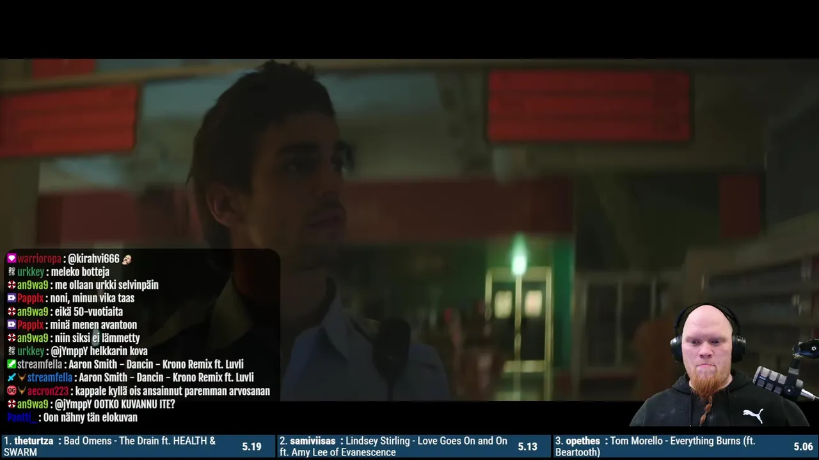Click the grey streamfella username
The width and height of the screenshot is (819, 460).
(40, 364)
